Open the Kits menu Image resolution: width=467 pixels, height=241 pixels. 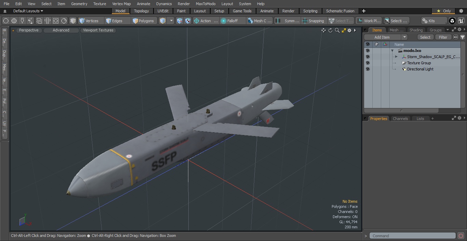[x=434, y=21]
